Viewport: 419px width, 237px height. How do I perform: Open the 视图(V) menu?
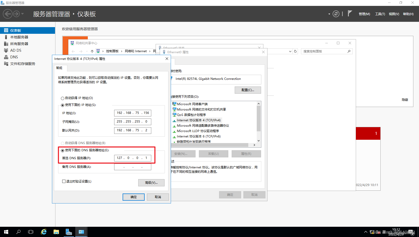394,14
